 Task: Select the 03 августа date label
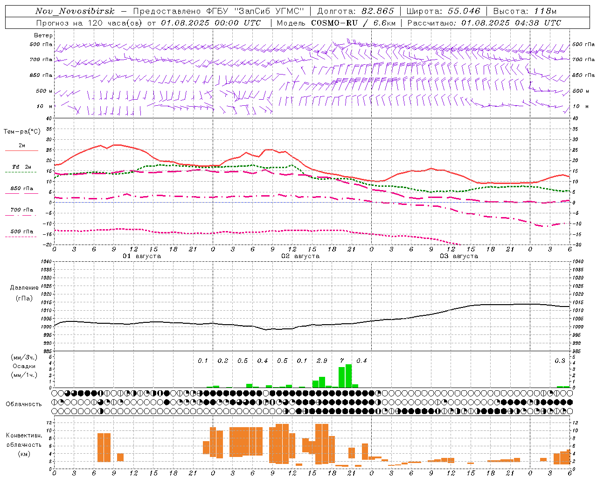coord(459,256)
